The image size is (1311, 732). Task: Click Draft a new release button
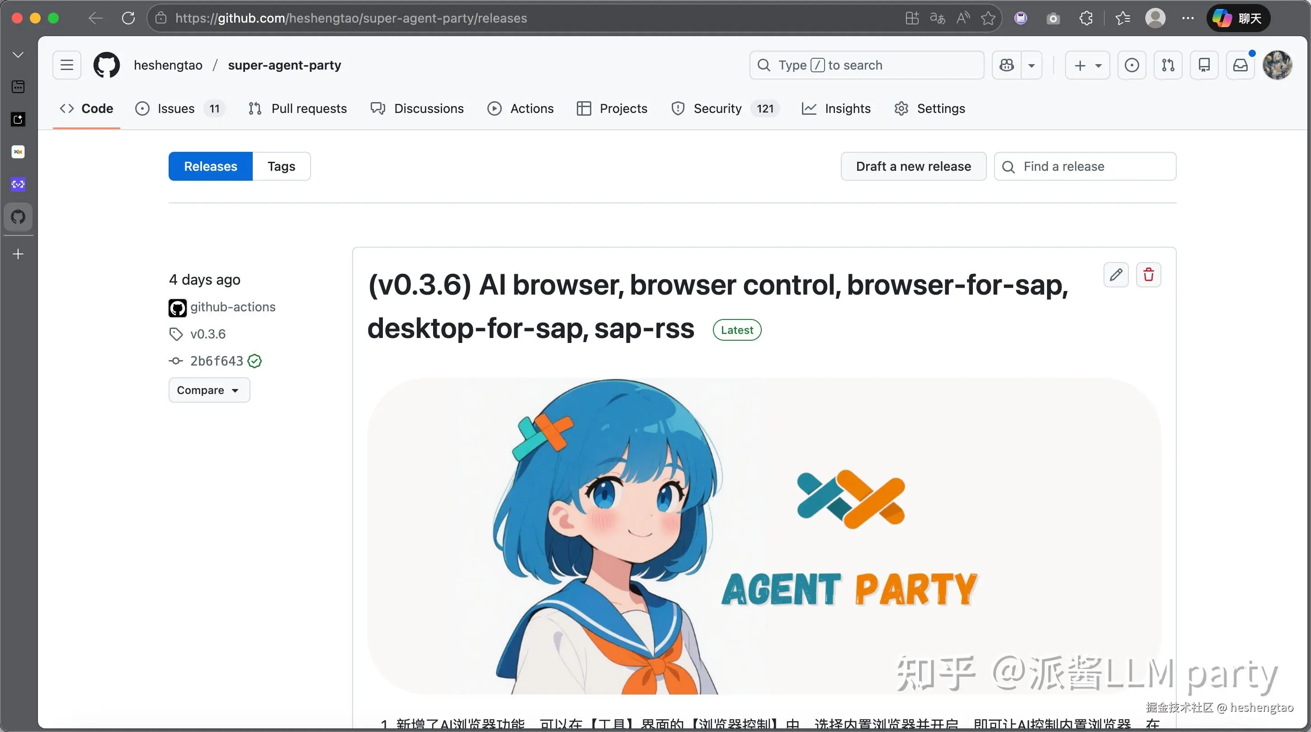tap(913, 166)
